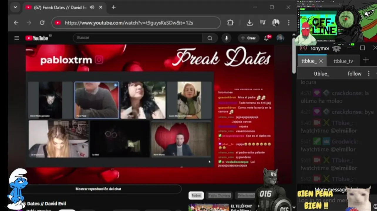Open the browser profile avatar
This screenshot has height=211, width=377.
click(276, 23)
